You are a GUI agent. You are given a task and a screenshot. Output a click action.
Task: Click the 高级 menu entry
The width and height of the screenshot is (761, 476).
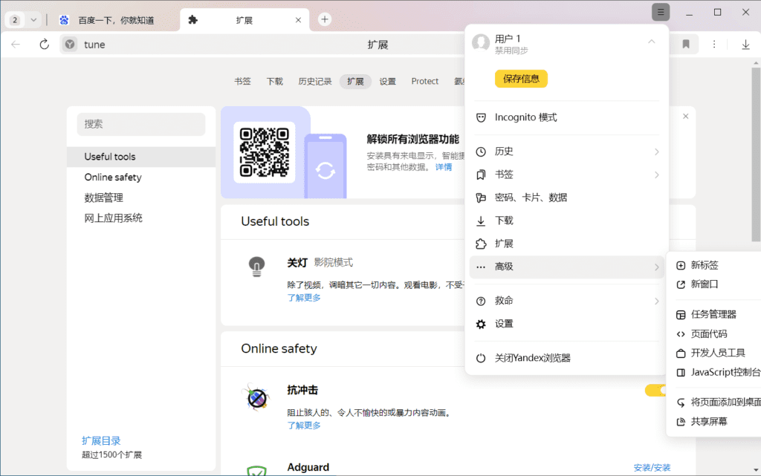pyautogui.click(x=567, y=267)
